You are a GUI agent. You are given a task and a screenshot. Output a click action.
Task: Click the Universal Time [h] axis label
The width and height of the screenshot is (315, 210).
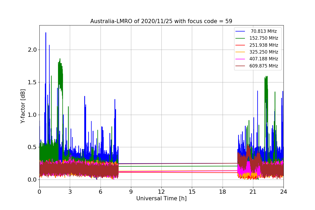(x=161, y=199)
